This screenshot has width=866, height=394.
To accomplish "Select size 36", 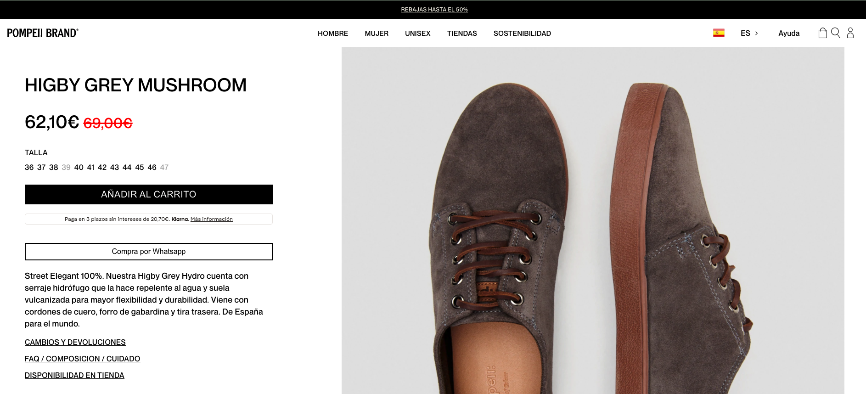I will 29,167.
